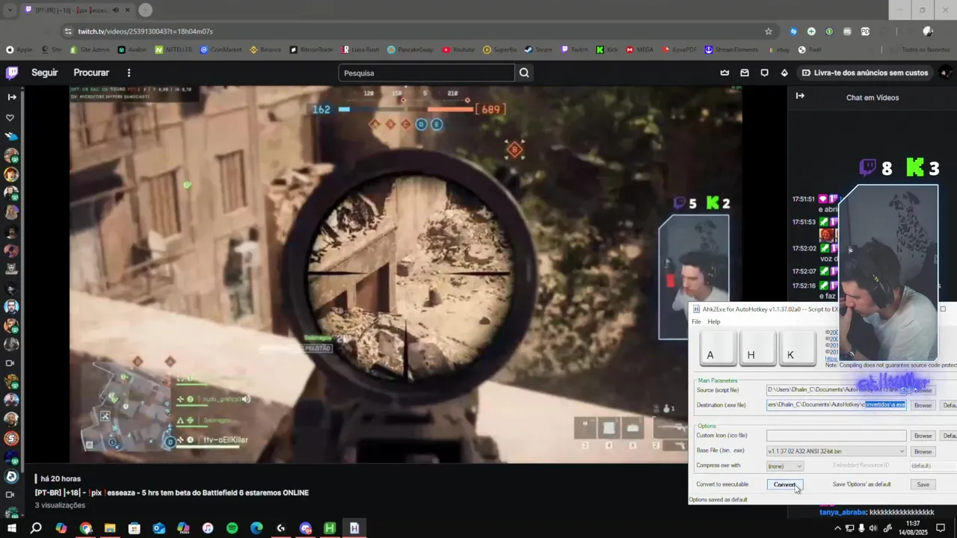This screenshot has width=957, height=538.
Task: Open the Twitch more options menu
Action: point(129,72)
